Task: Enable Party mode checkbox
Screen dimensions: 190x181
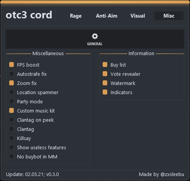Action: coord(11,101)
